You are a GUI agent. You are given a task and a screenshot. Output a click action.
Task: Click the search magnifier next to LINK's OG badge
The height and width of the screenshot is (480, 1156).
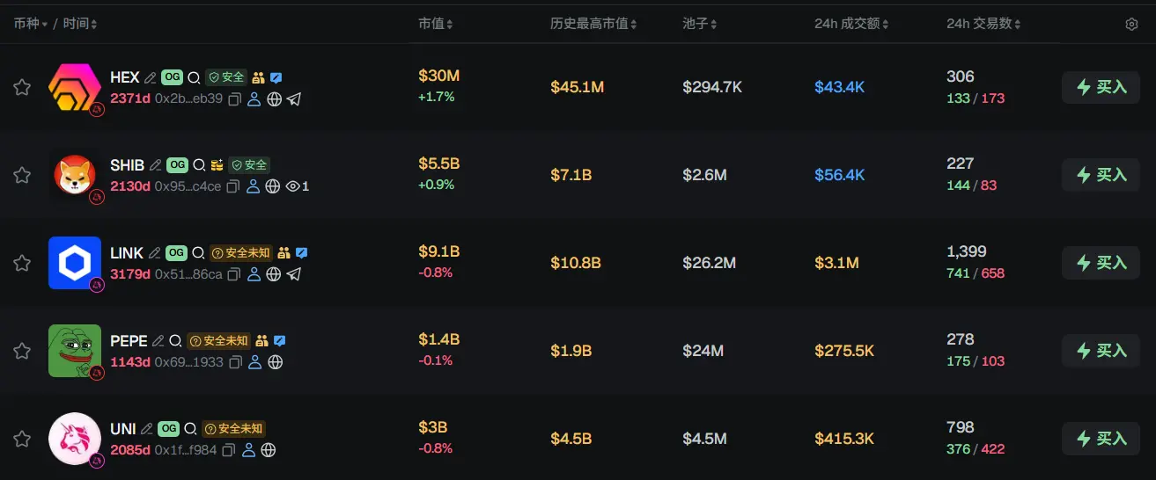coord(198,253)
